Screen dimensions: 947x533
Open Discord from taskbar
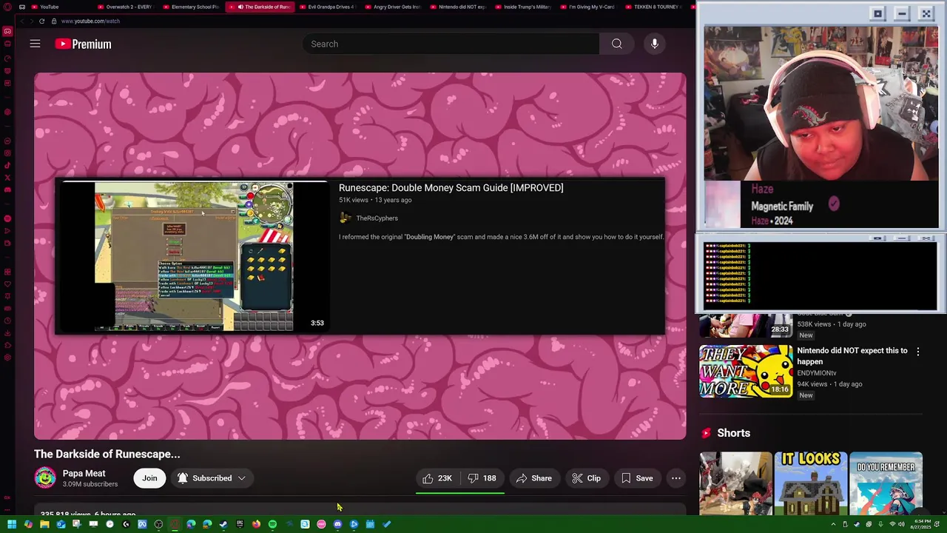pos(337,524)
